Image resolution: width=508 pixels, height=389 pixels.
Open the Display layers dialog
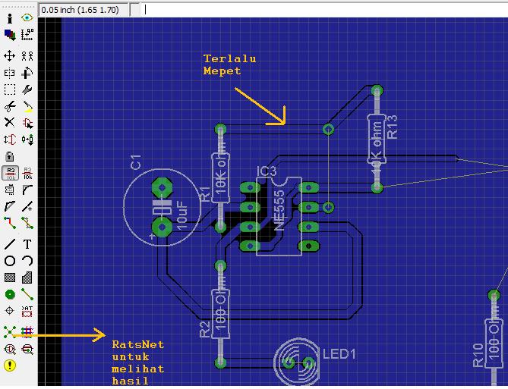click(10, 35)
